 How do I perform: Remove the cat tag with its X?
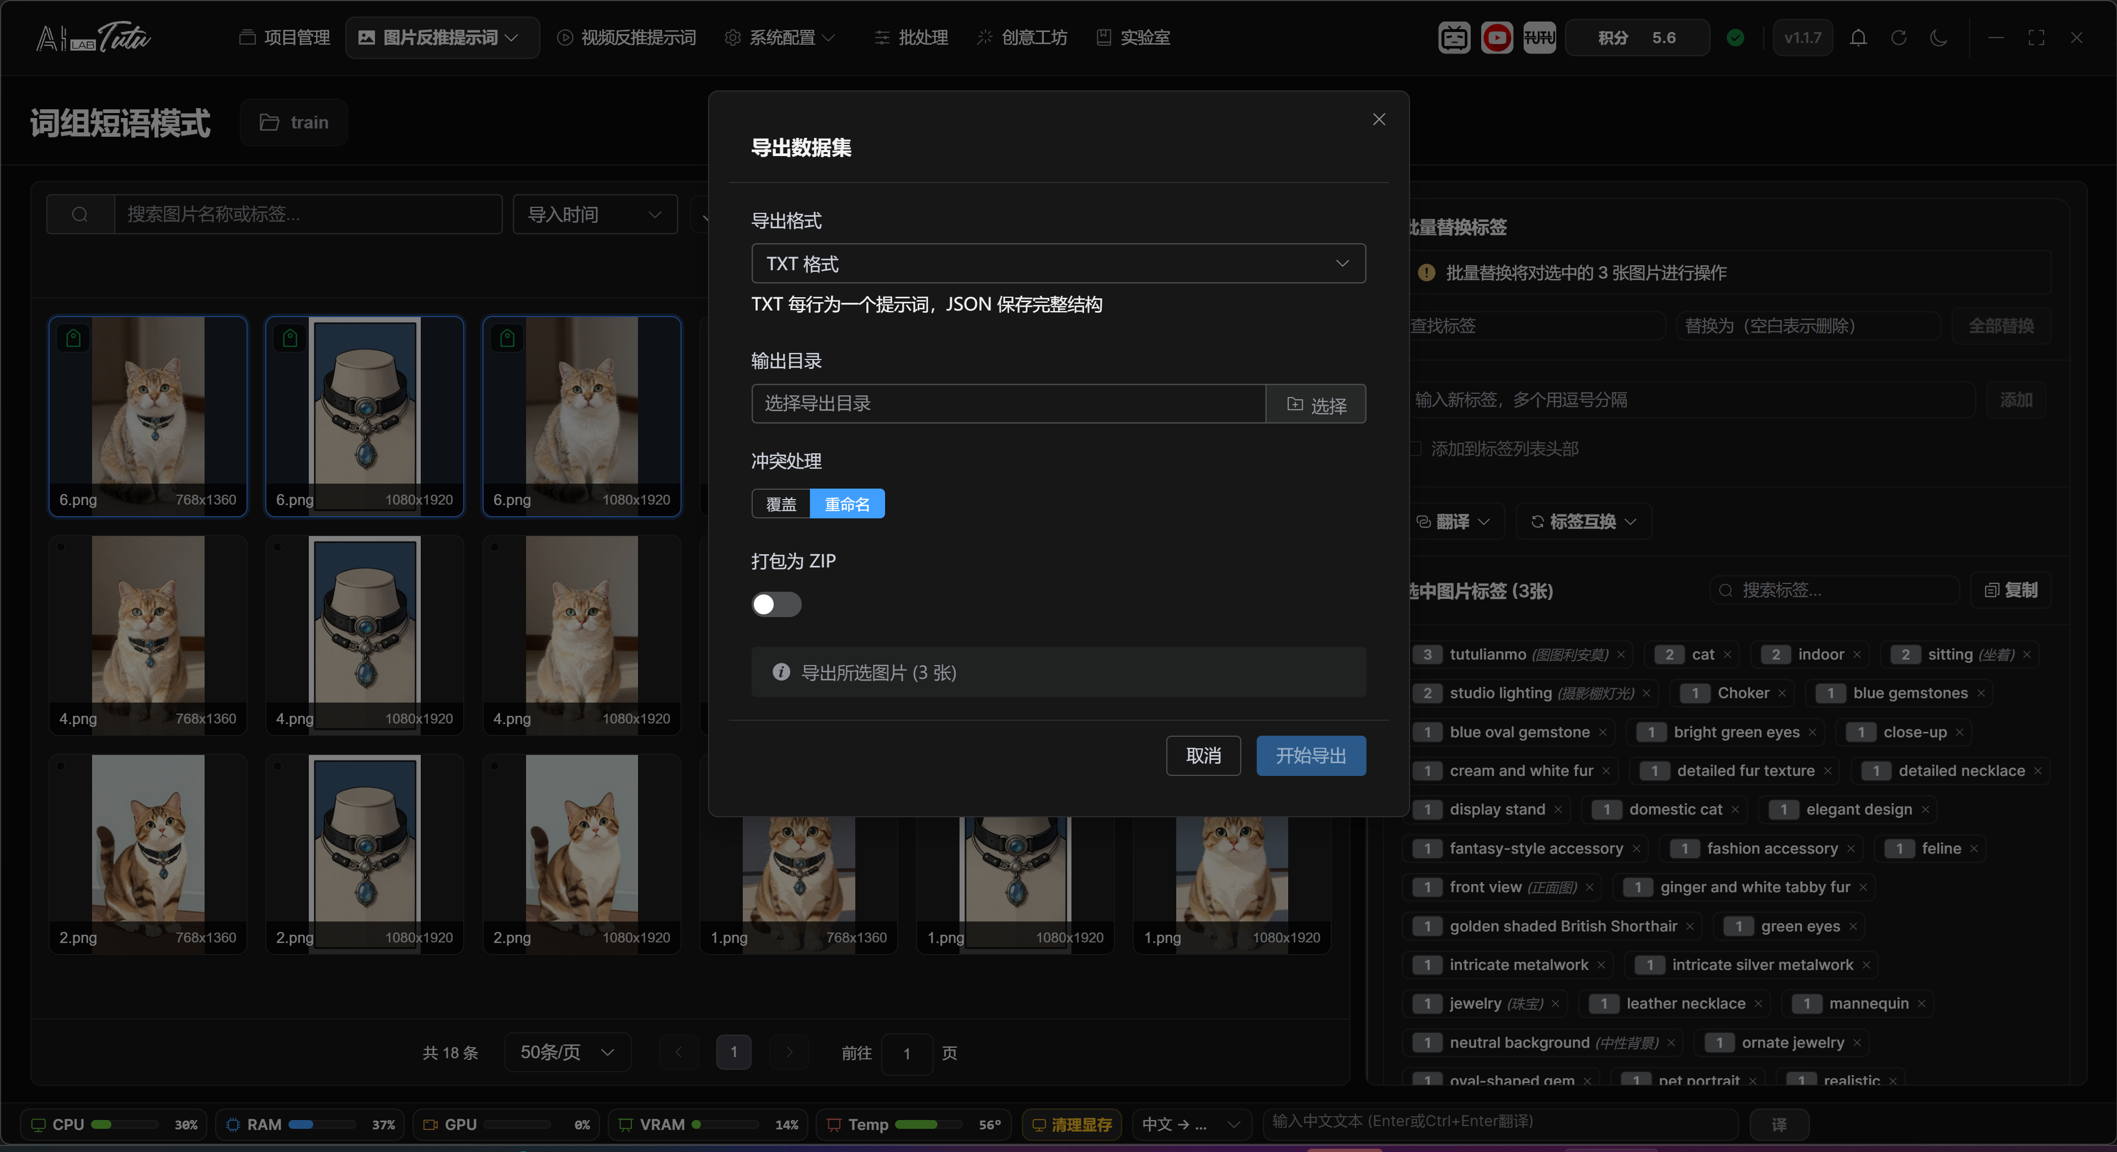(x=1727, y=655)
